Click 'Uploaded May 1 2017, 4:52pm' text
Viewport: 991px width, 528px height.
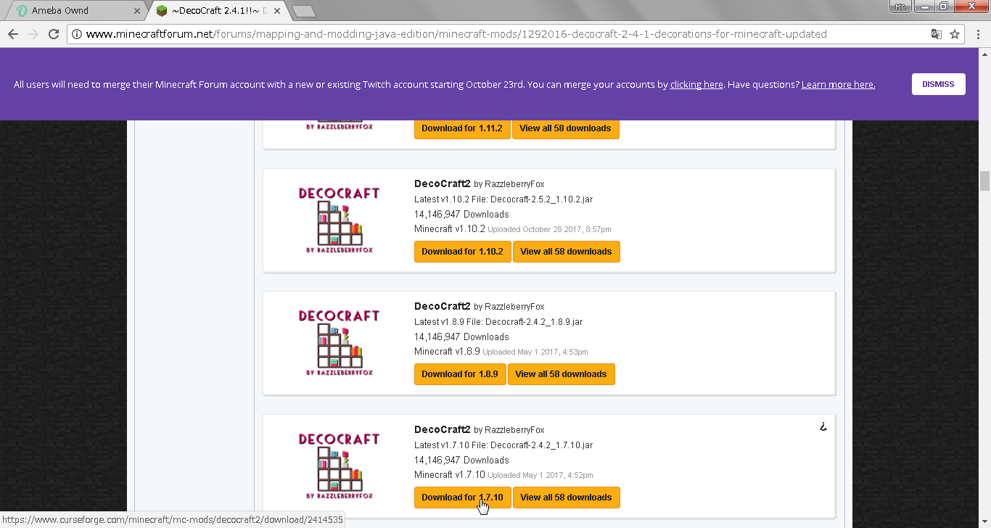(540, 476)
